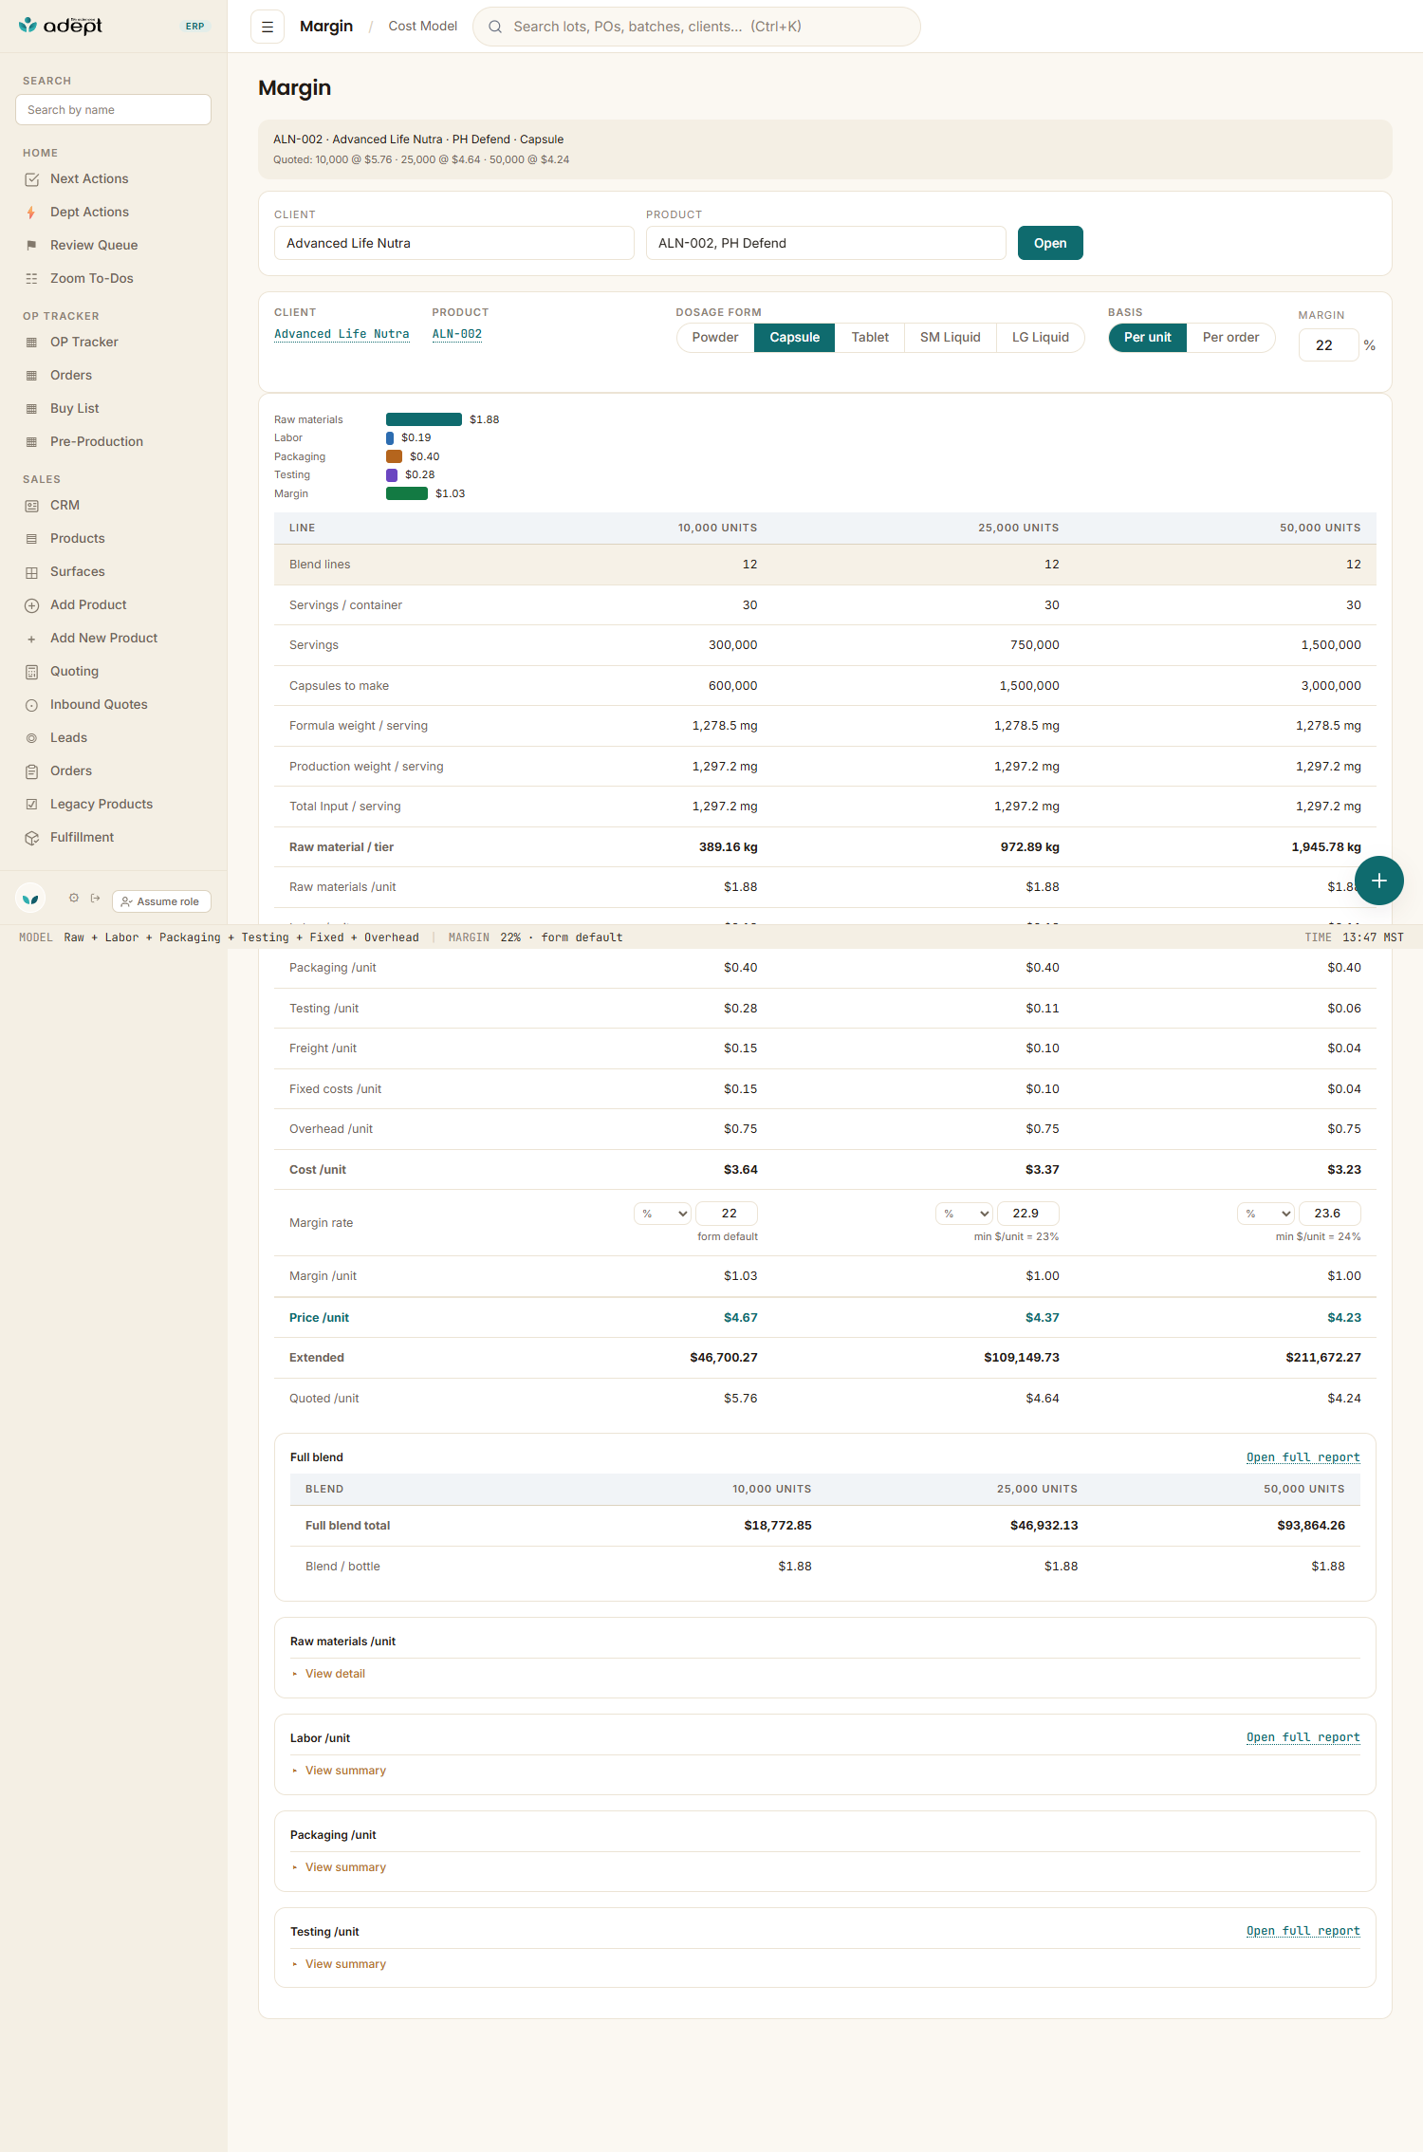
Task: Click the Adept logo in the sidebar header
Action: click(x=61, y=26)
